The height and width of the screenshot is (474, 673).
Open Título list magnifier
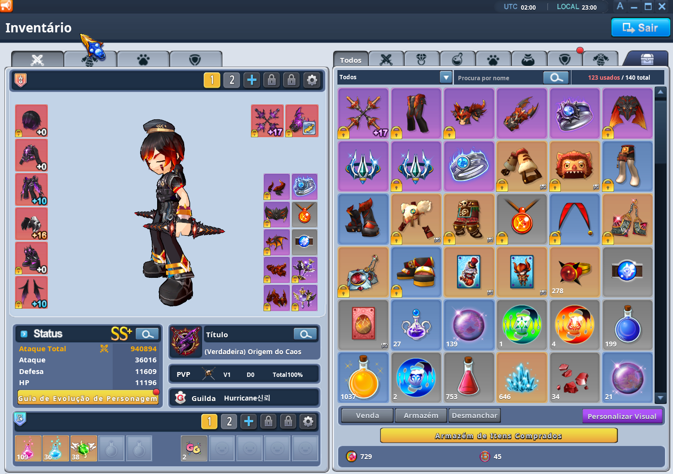pos(306,334)
